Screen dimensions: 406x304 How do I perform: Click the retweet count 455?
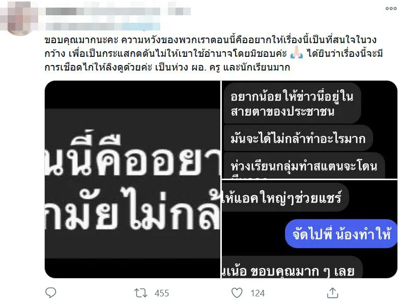click(x=162, y=293)
